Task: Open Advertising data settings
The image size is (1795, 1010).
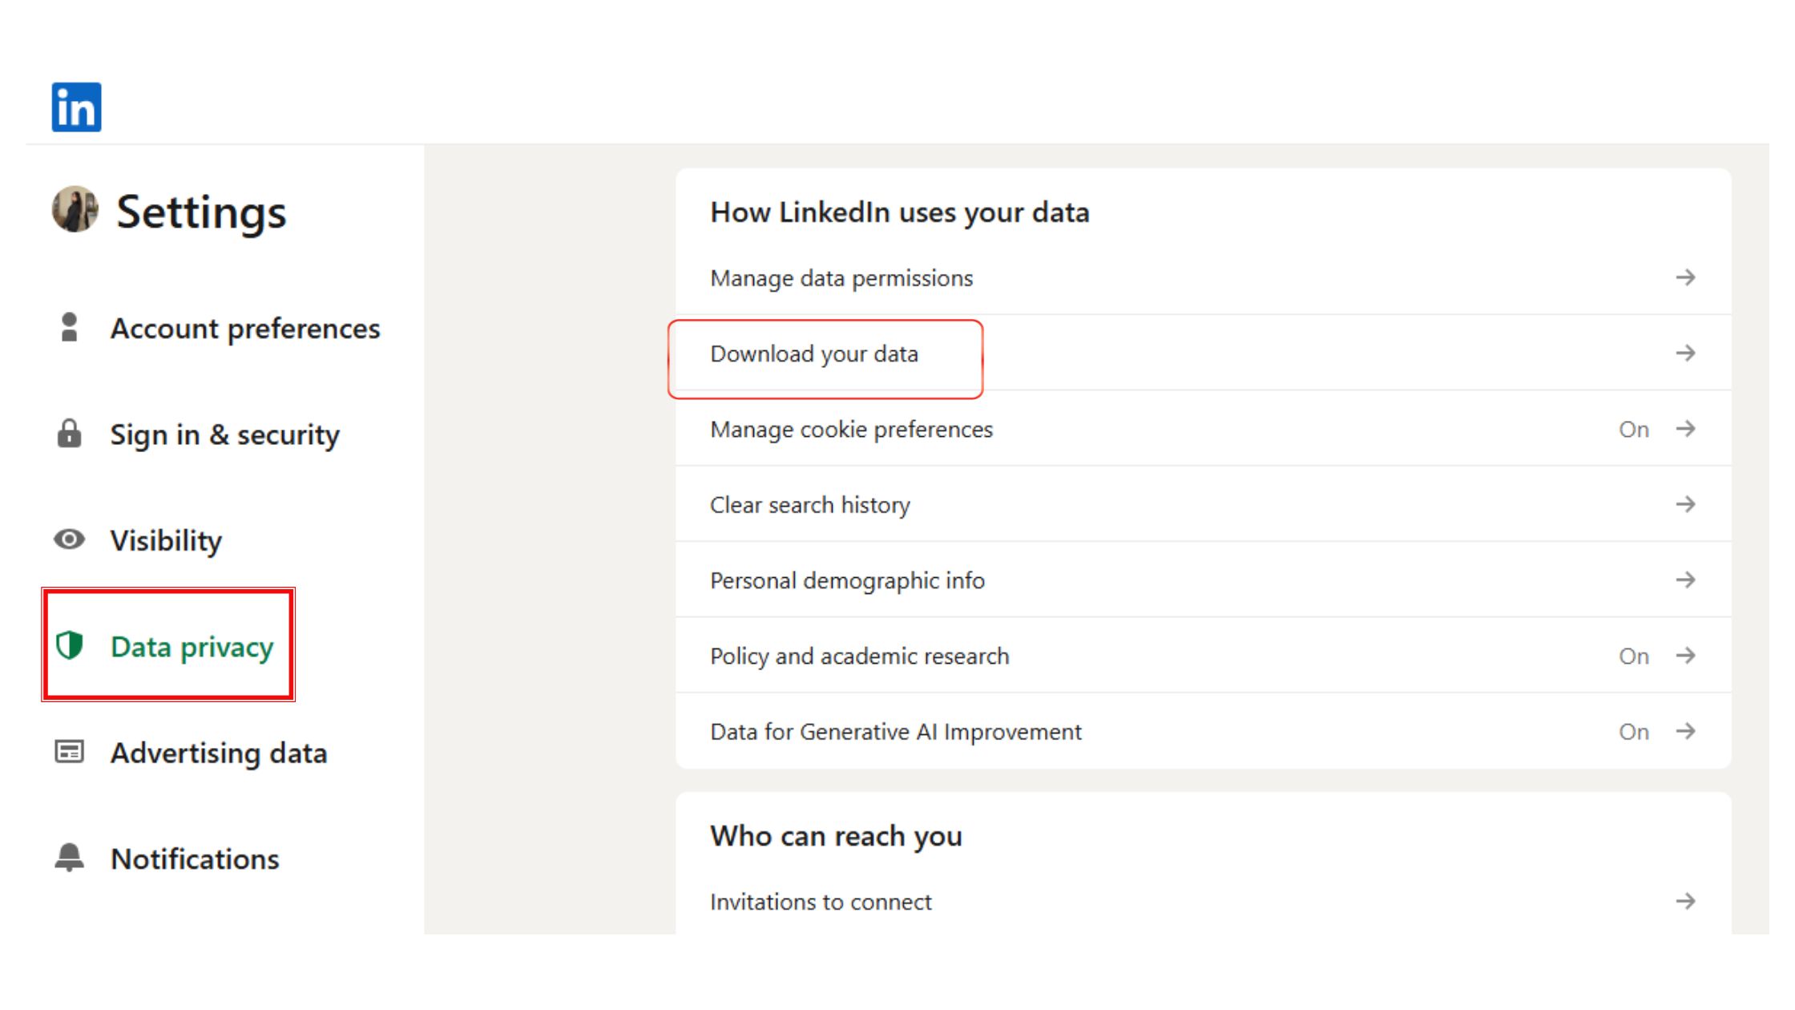Action: (x=219, y=753)
